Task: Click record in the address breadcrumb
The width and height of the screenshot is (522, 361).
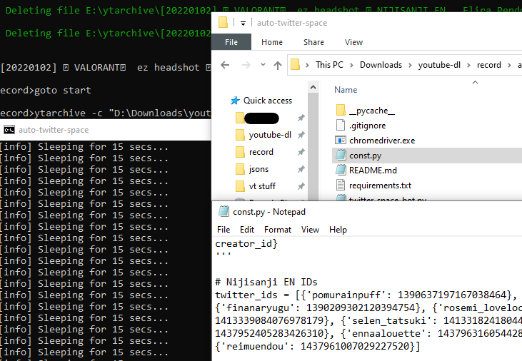Action: coord(488,65)
